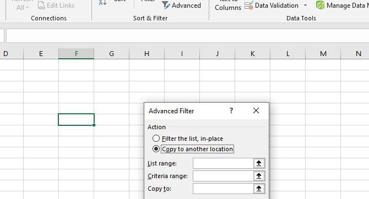The height and width of the screenshot is (199, 369).
Task: Select column K header
Action: pyautogui.click(x=252, y=54)
